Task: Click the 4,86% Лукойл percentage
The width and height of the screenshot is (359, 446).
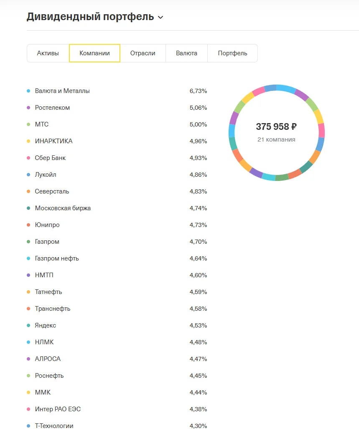Action: (199, 175)
